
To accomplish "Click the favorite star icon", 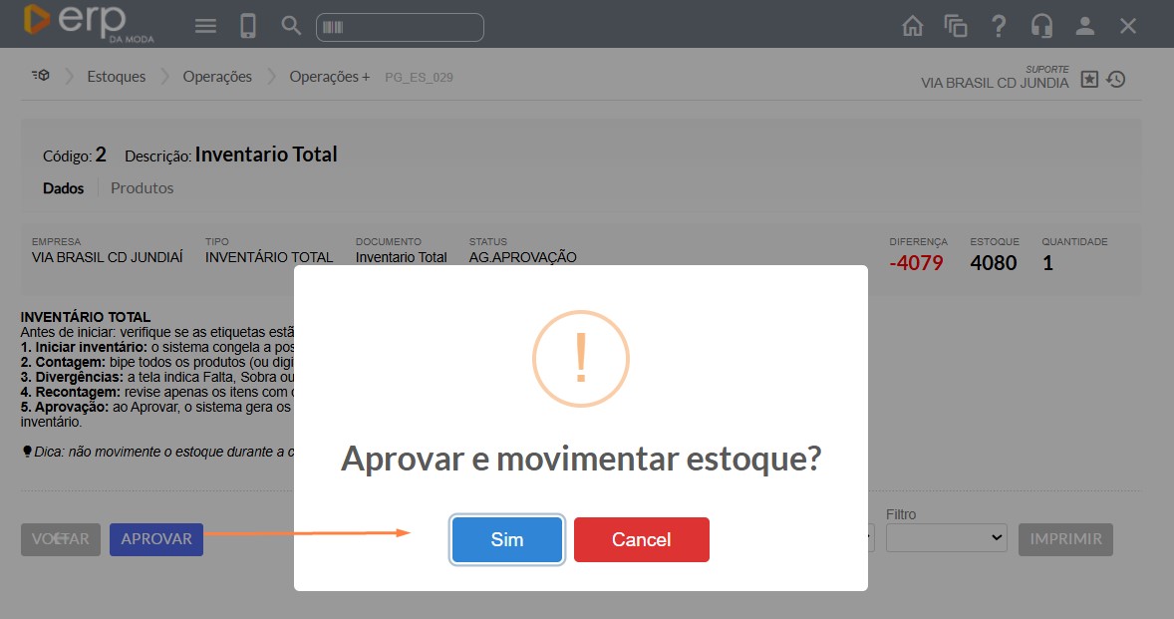I will click(x=1089, y=79).
